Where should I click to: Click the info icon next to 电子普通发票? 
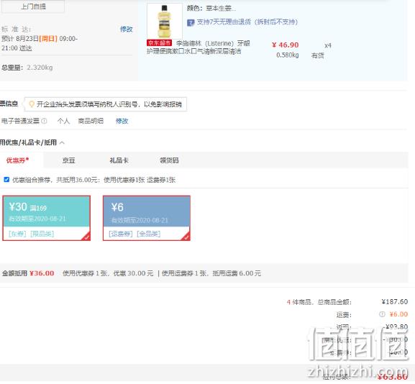(x=44, y=121)
